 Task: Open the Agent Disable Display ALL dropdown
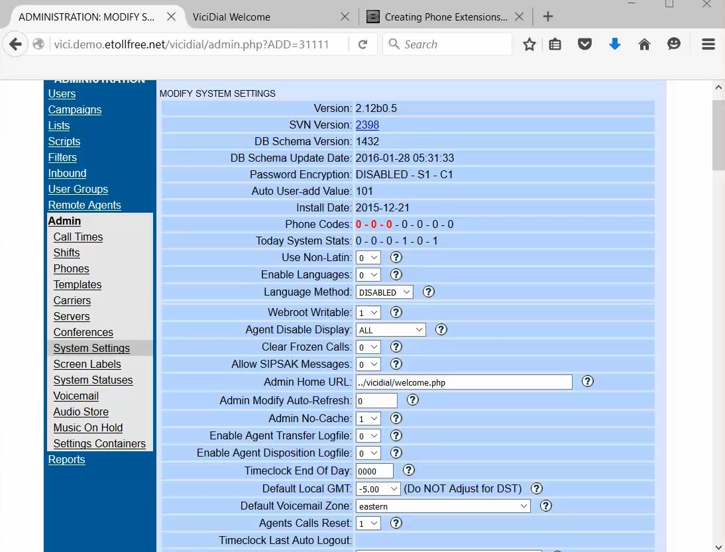391,330
